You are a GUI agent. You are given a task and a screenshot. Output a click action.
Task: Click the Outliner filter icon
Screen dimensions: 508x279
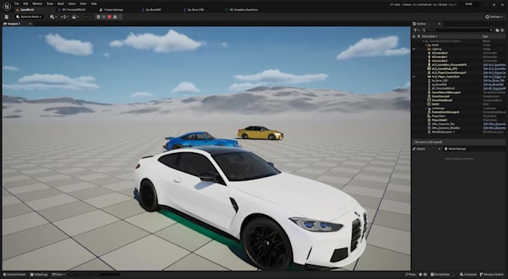tap(416, 30)
